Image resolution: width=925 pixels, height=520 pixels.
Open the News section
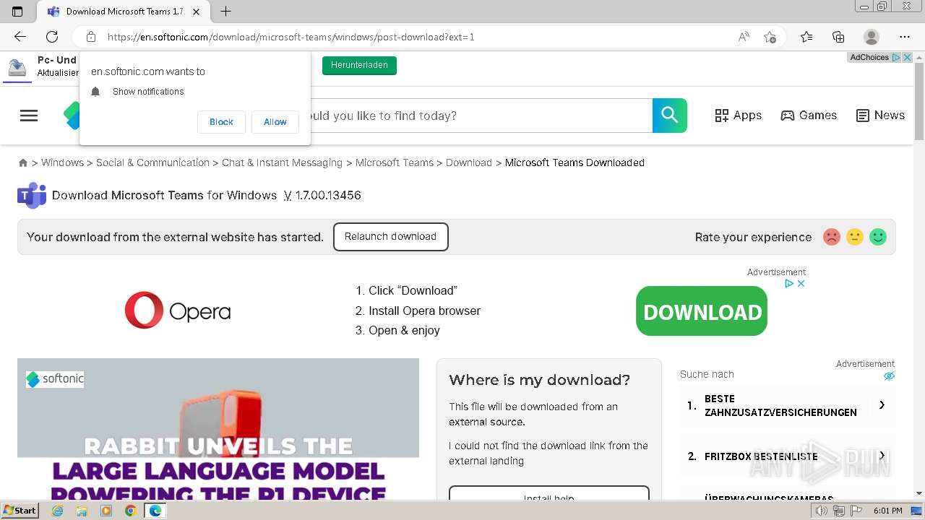[x=880, y=116]
